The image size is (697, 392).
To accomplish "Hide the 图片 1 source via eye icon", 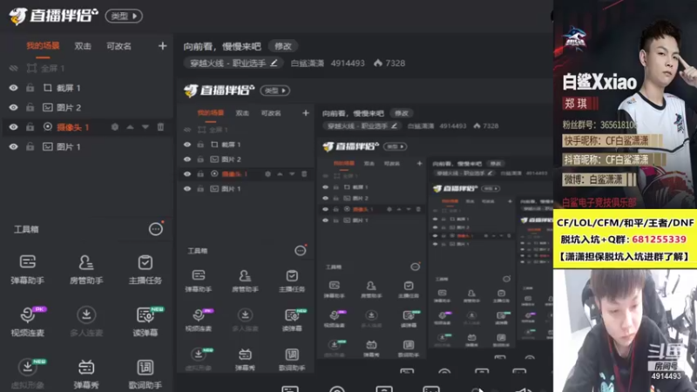I will click(13, 146).
